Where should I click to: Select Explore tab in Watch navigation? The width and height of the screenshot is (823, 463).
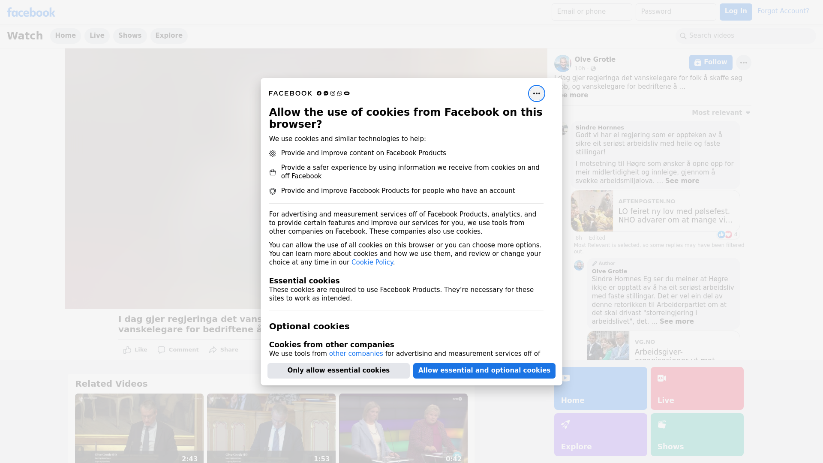tap(169, 36)
